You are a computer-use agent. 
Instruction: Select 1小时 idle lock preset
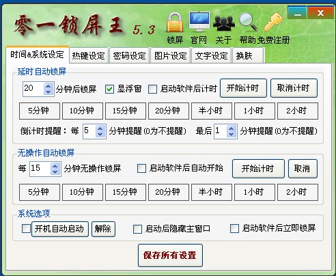click(255, 192)
